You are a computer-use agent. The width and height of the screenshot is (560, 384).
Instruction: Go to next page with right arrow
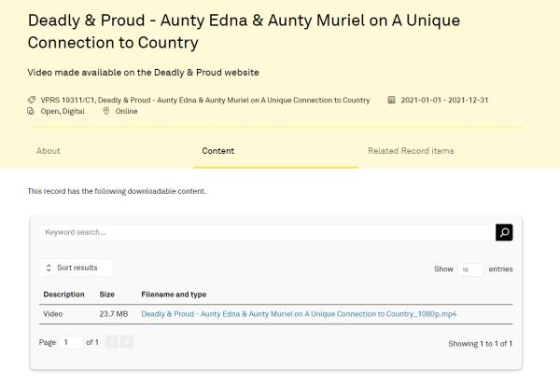click(127, 342)
